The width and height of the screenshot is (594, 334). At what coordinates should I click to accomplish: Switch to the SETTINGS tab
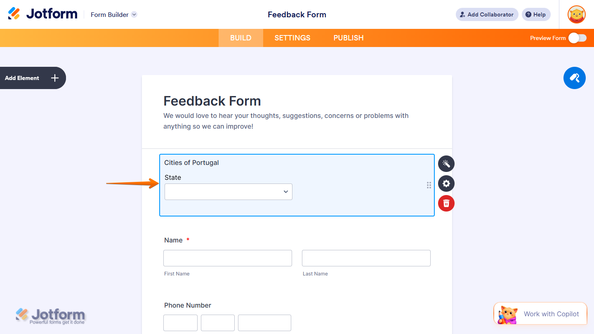tap(292, 38)
